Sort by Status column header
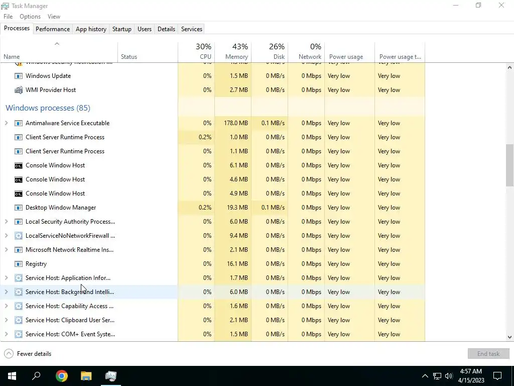This screenshot has height=386, width=514. click(x=148, y=52)
